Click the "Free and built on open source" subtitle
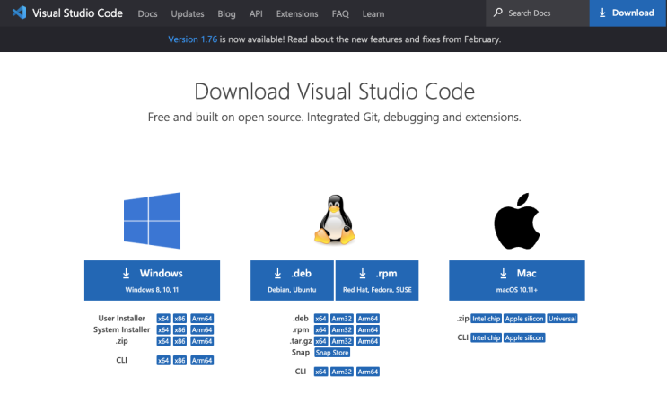Screen dimensions: 667x403 (334, 117)
